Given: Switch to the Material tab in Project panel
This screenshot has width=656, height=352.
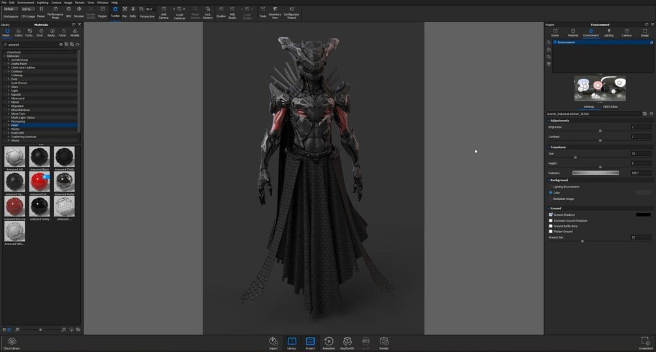Looking at the screenshot, I should tap(572, 33).
